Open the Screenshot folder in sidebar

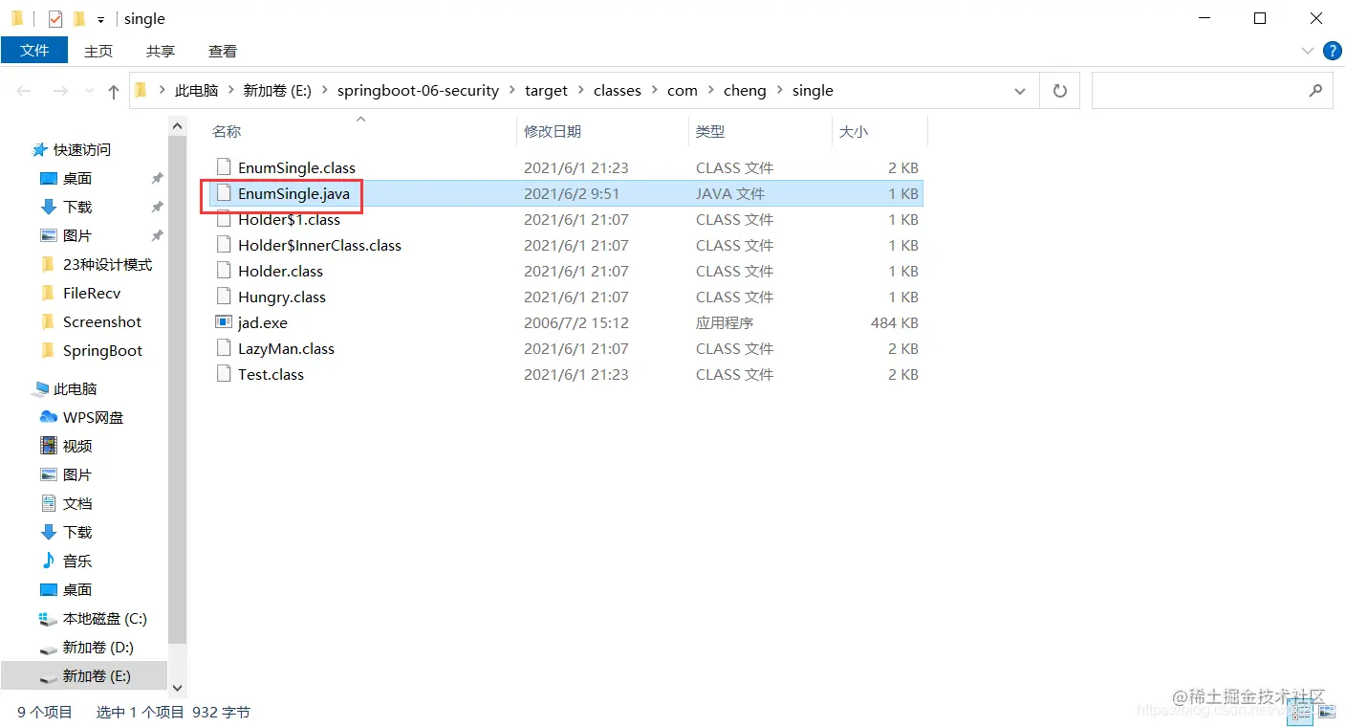(x=101, y=321)
